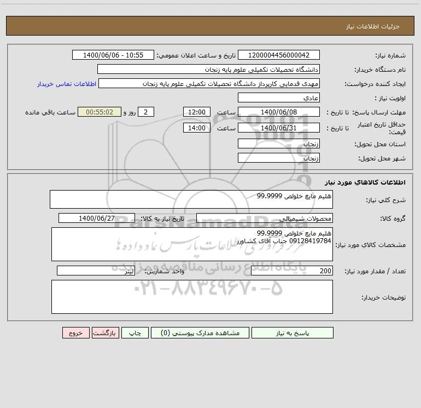The image size is (421, 408).
Task: Click the remaining days field 2
Action: click(x=146, y=112)
